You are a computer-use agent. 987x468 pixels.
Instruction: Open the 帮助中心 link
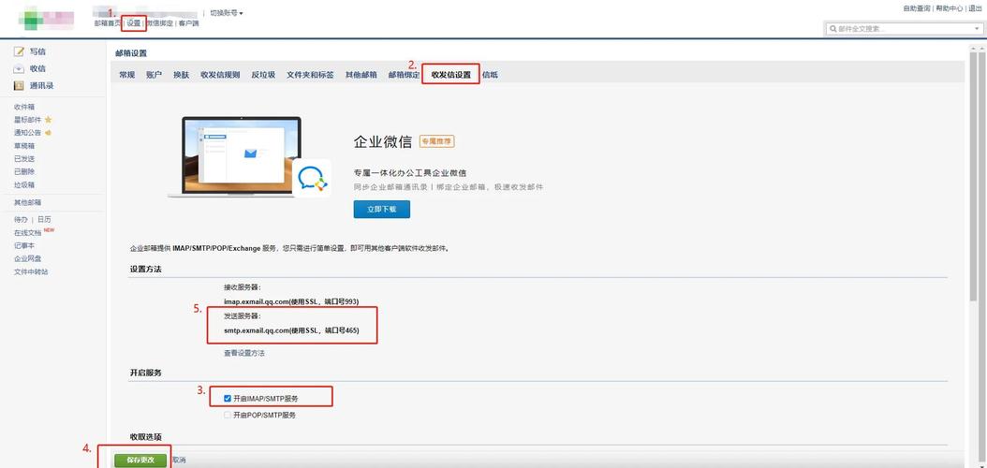949,8
